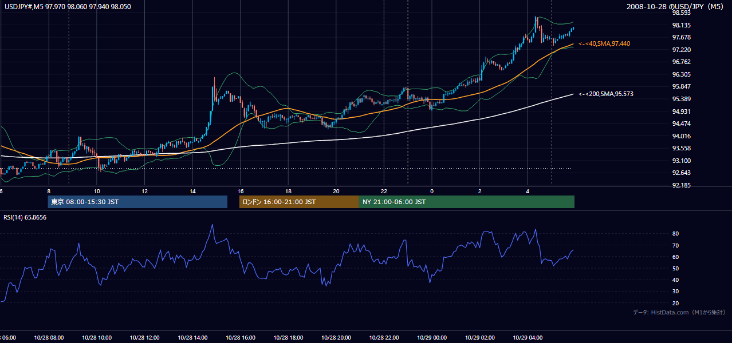This screenshot has width=732, height=343.
Task: Click hour tick 12 under the price chart
Action: click(x=144, y=191)
